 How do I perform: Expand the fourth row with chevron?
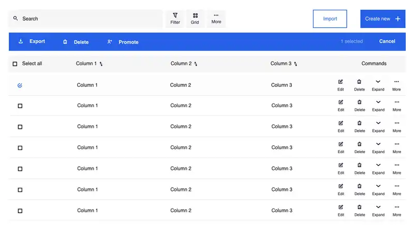pos(378,144)
